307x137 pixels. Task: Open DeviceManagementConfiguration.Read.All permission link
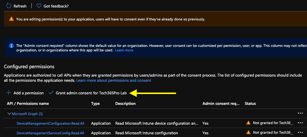pyautogui.click(x=50, y=123)
